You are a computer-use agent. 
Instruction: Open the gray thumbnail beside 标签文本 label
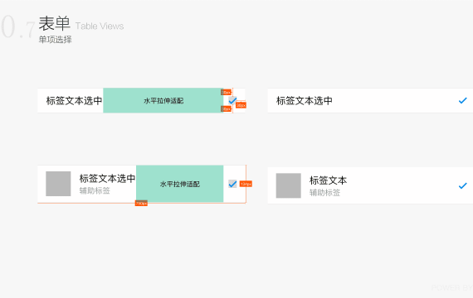click(x=289, y=185)
